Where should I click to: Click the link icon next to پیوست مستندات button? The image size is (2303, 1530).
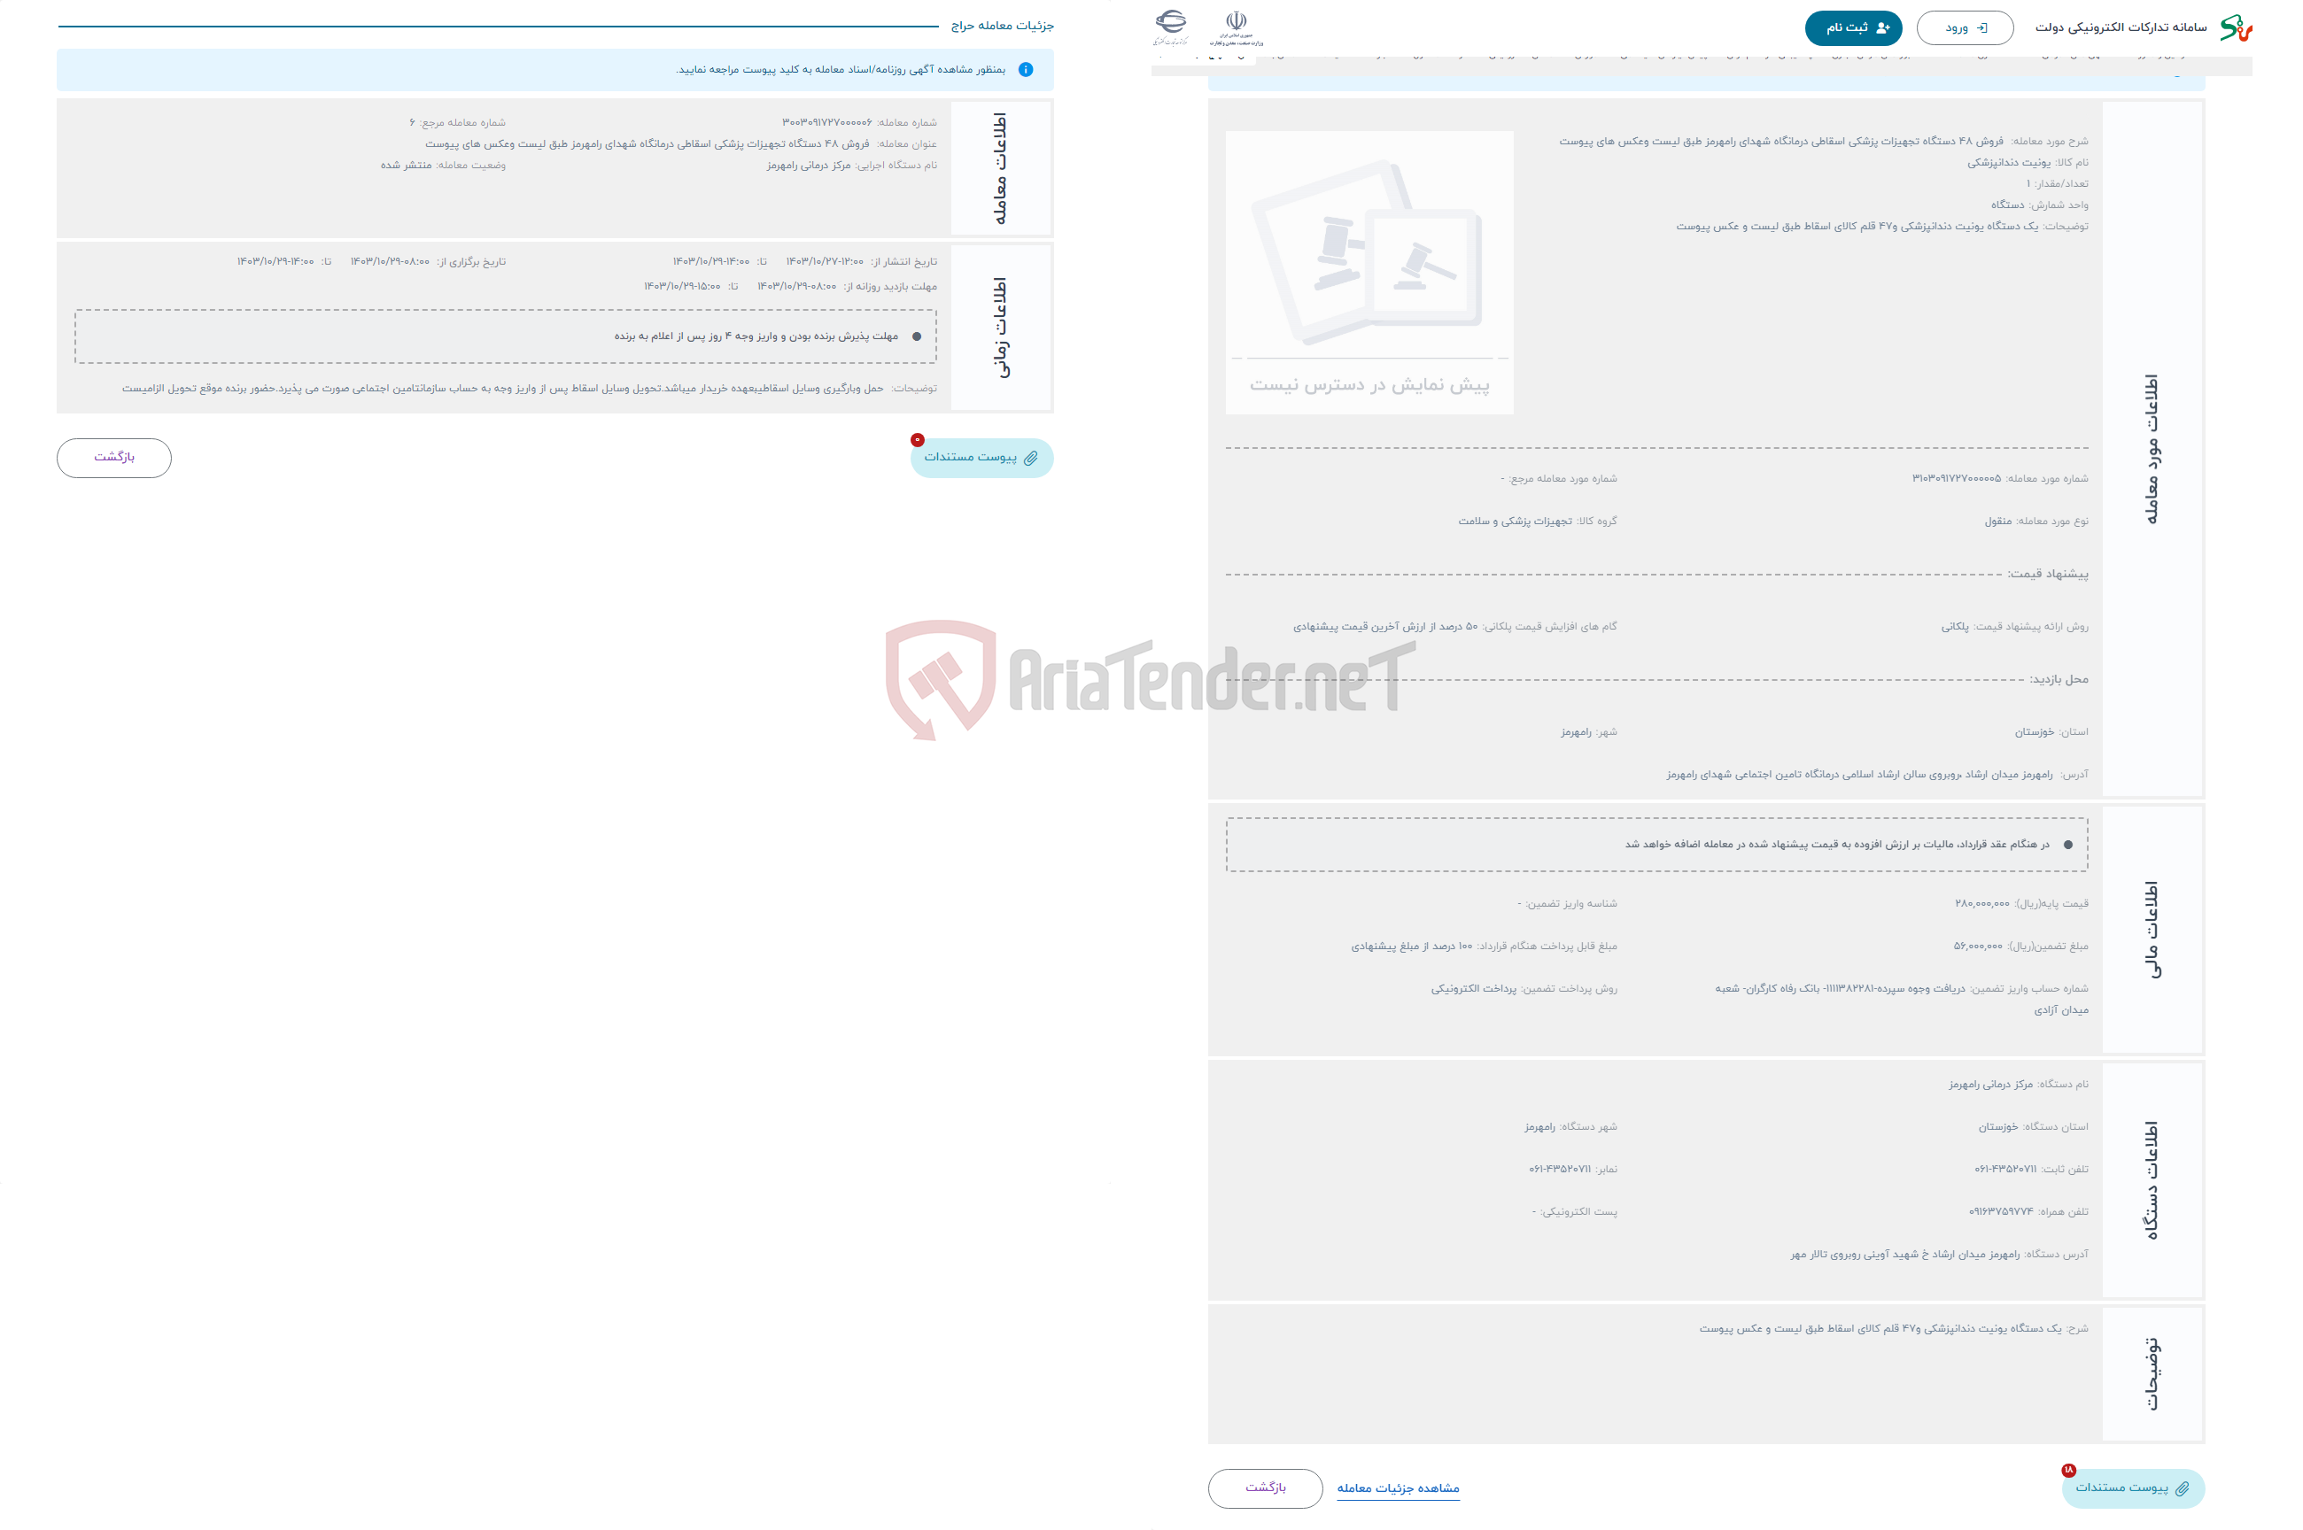[1030, 458]
